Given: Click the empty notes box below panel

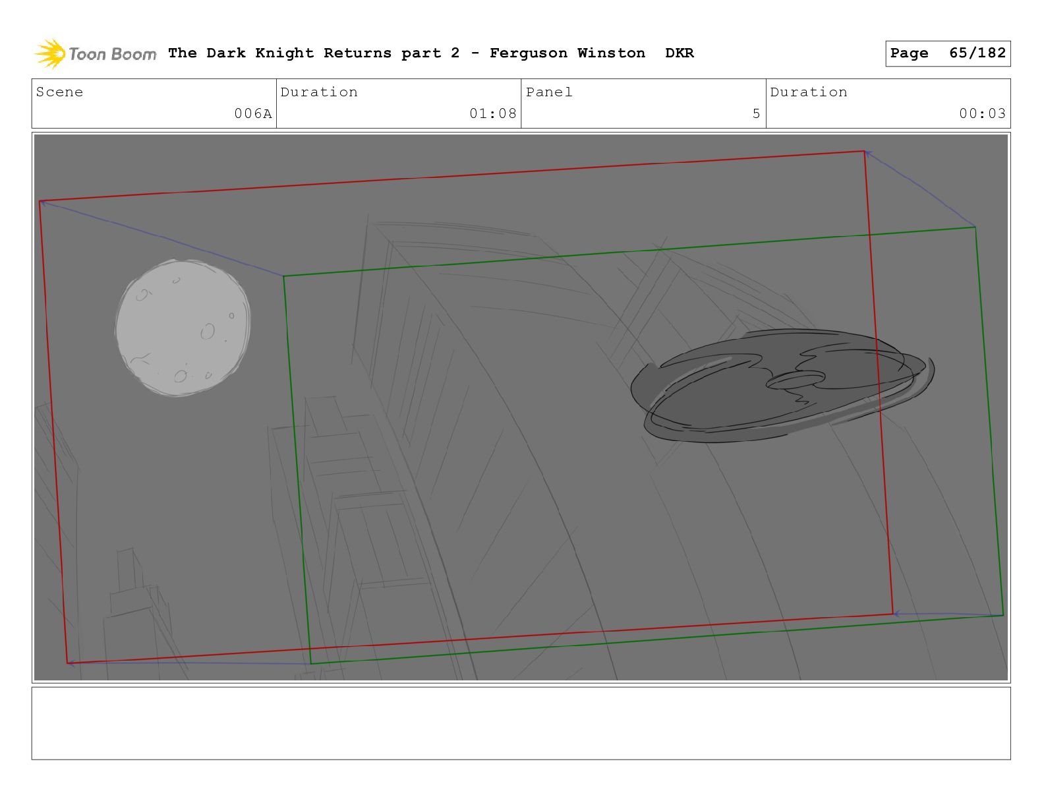Looking at the screenshot, I should (521, 723).
